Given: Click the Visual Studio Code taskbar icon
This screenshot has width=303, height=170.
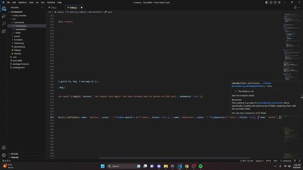Looking at the screenshot, I should (x=180, y=166).
